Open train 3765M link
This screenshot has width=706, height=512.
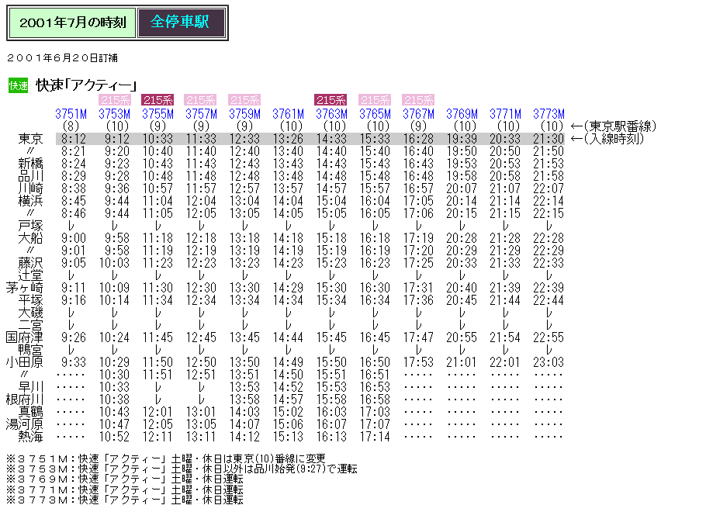375,114
